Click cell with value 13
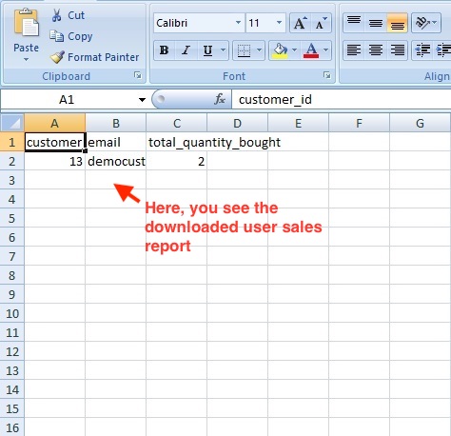The height and width of the screenshot is (436, 451). coord(55,161)
